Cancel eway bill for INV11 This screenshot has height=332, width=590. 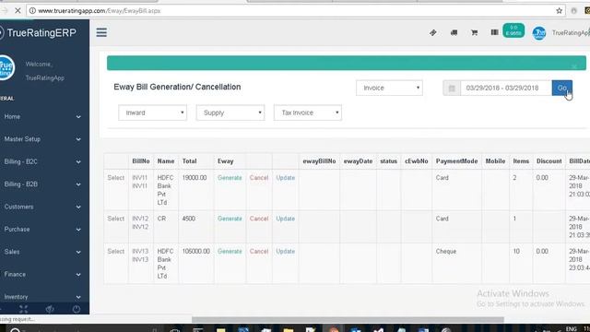(259, 178)
